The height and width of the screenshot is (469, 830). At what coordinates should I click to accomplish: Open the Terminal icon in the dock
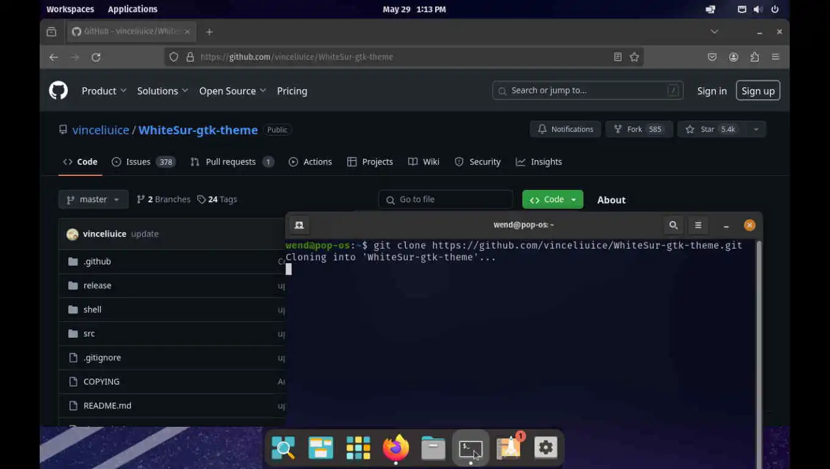coord(471,449)
